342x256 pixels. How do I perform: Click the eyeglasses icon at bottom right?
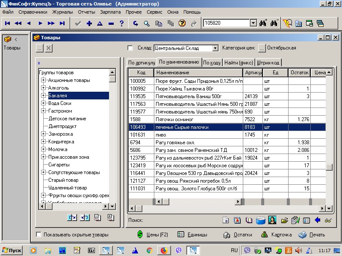(328, 220)
